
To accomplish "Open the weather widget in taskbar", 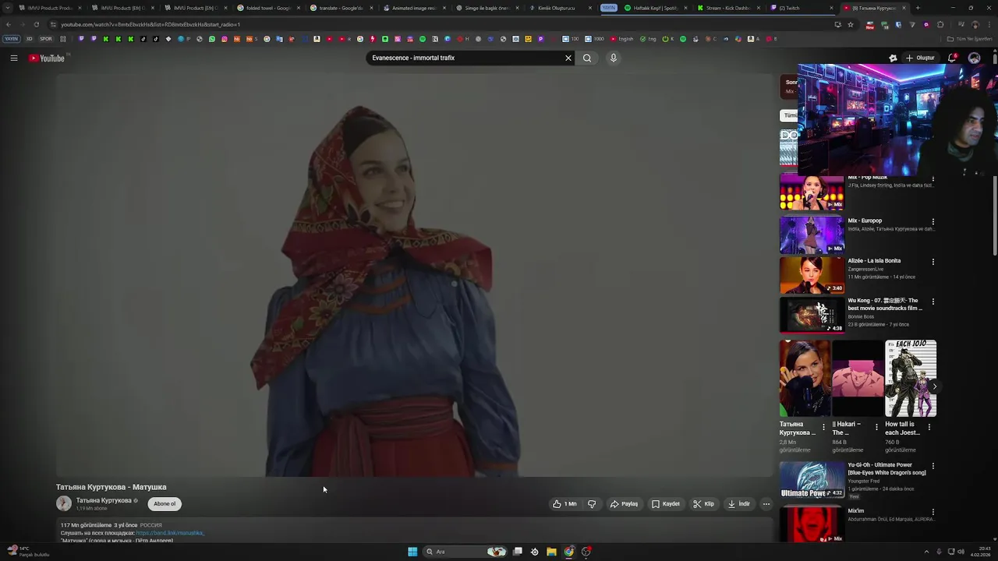I will point(27,552).
